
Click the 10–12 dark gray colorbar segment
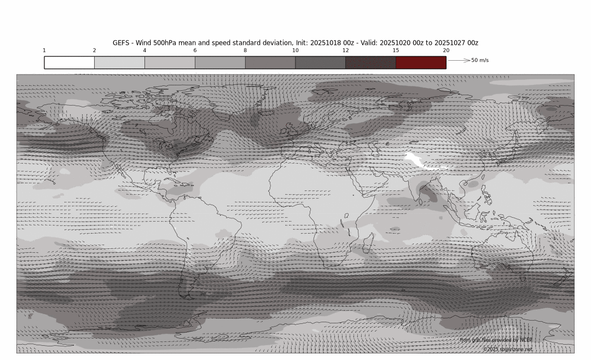click(320, 62)
